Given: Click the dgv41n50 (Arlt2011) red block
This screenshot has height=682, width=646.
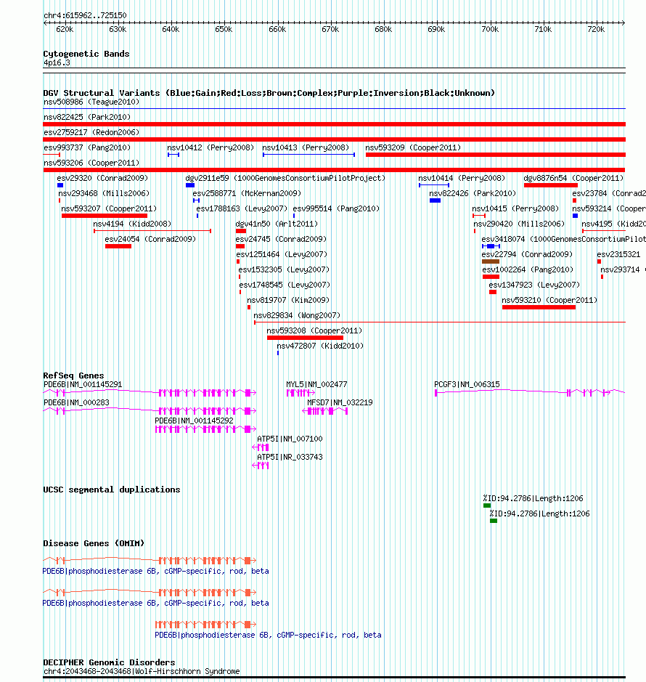Looking at the screenshot, I should click(x=241, y=231).
